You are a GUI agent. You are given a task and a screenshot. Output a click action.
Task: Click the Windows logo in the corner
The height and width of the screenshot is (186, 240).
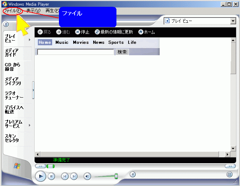17,166
